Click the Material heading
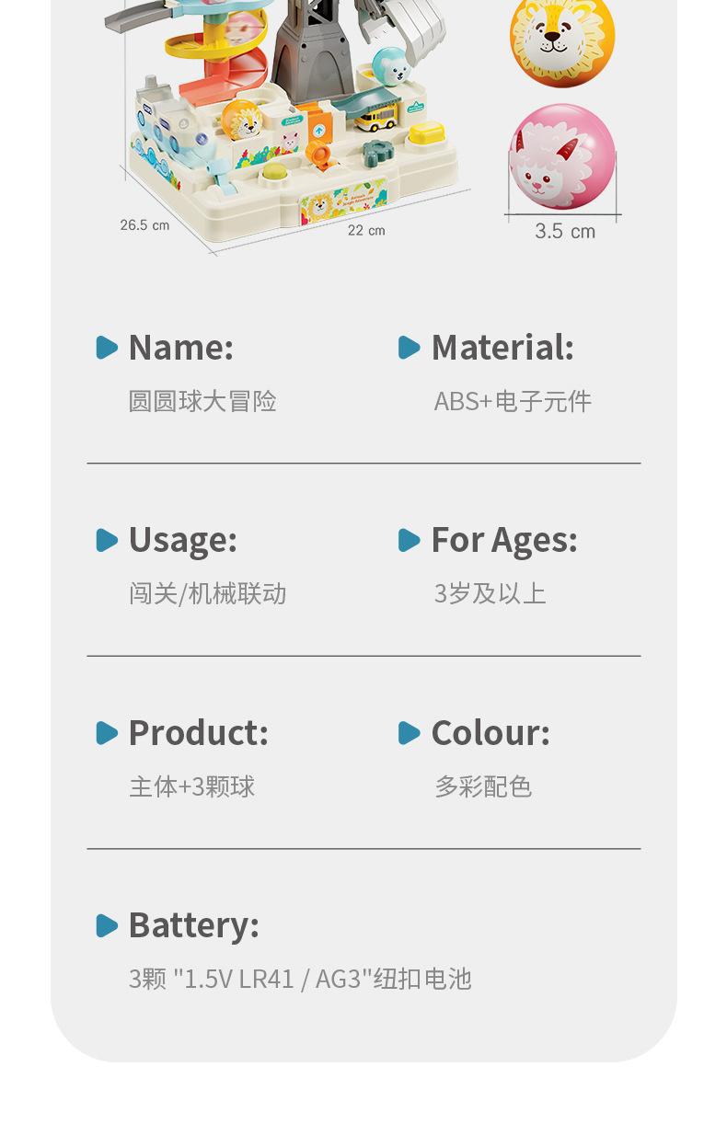Screen dimensions: 727x1124 pyautogui.click(x=502, y=348)
